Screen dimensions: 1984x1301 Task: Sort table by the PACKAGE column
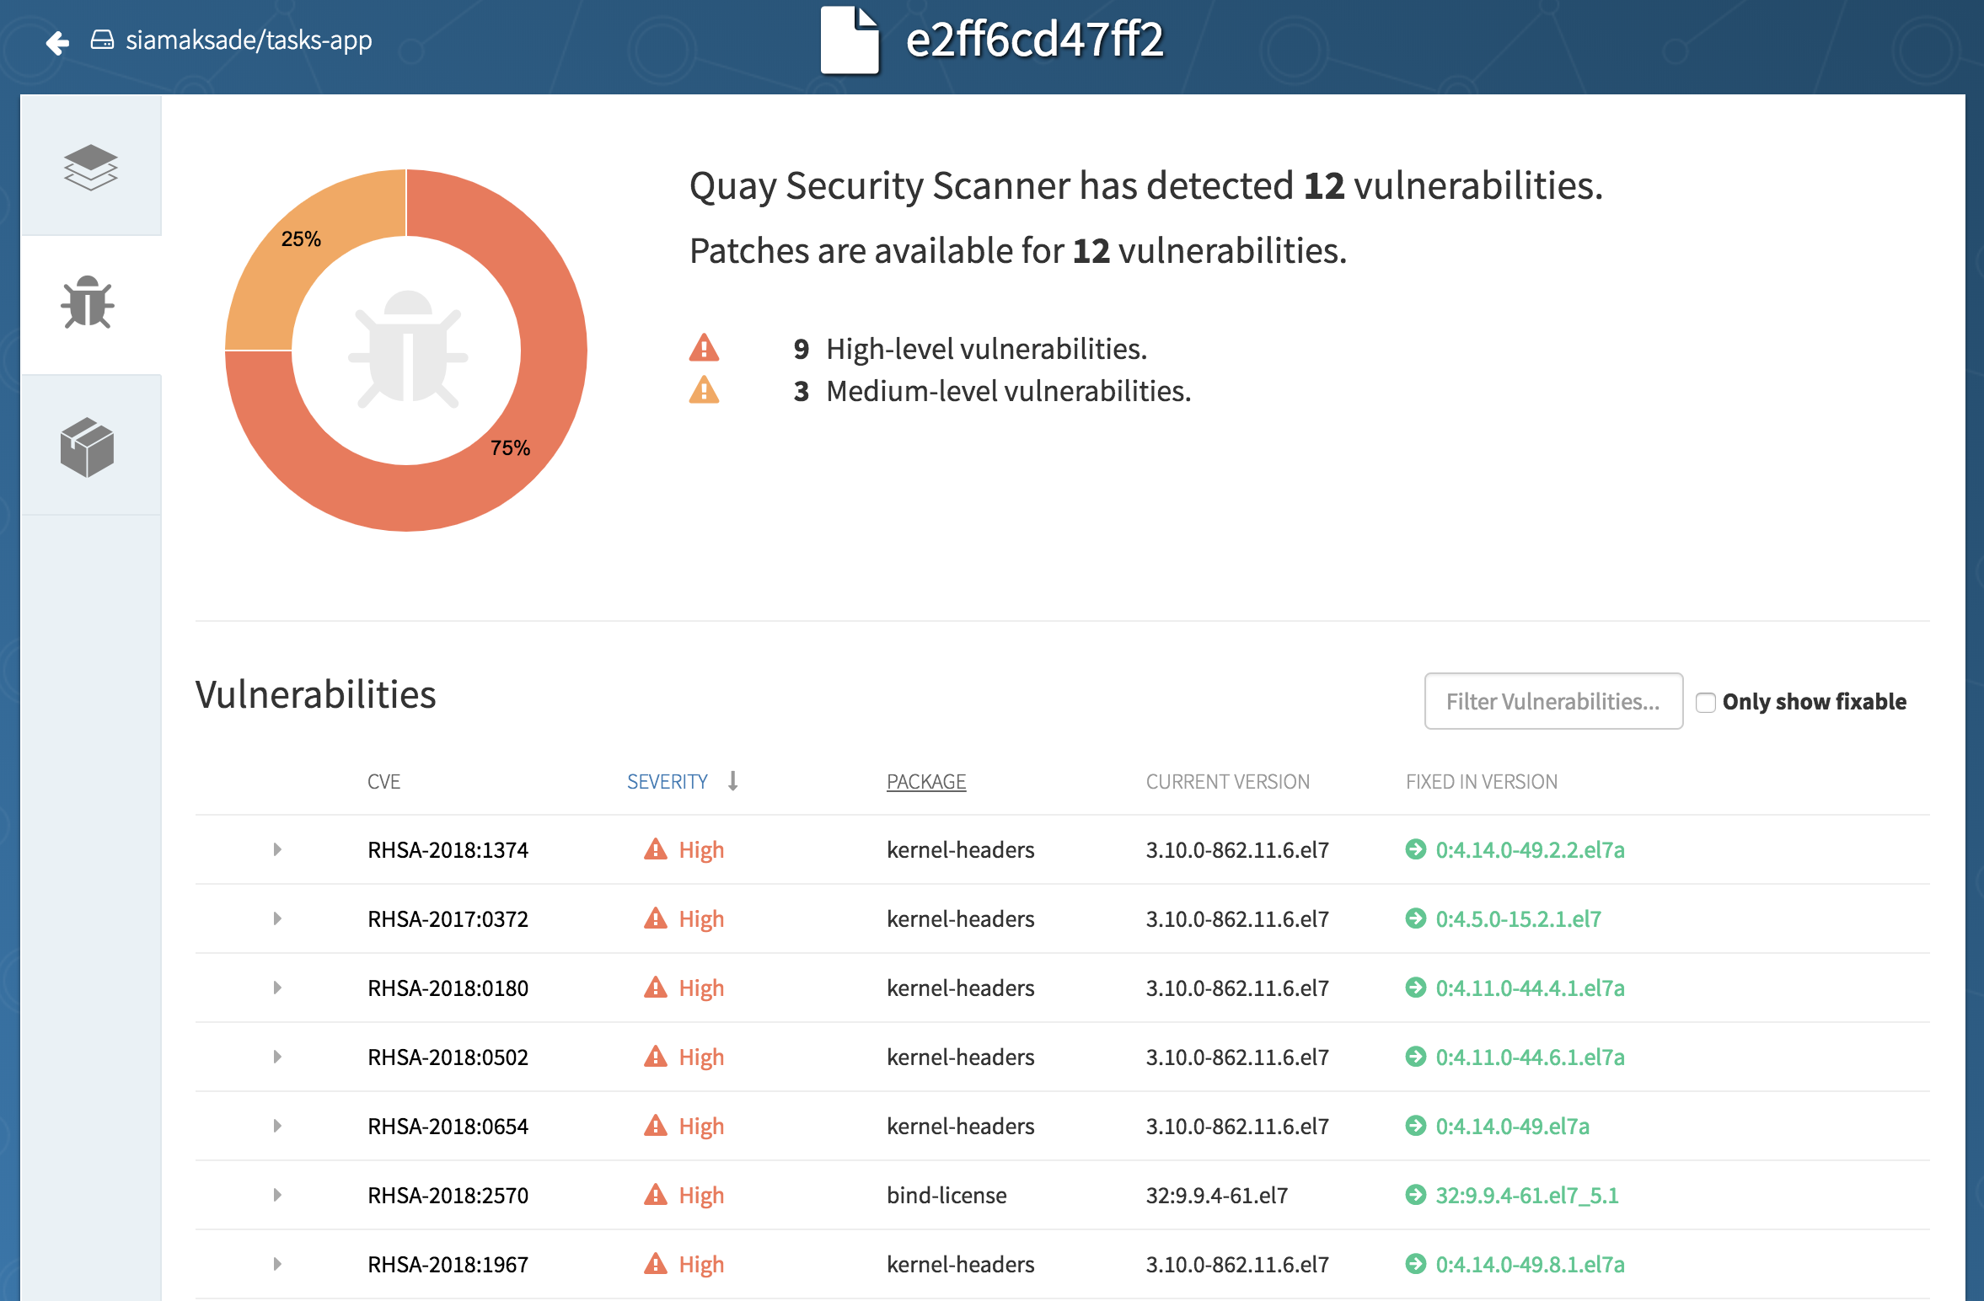(925, 782)
